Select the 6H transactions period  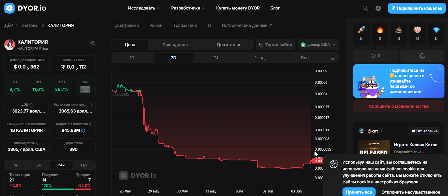tap(39, 165)
